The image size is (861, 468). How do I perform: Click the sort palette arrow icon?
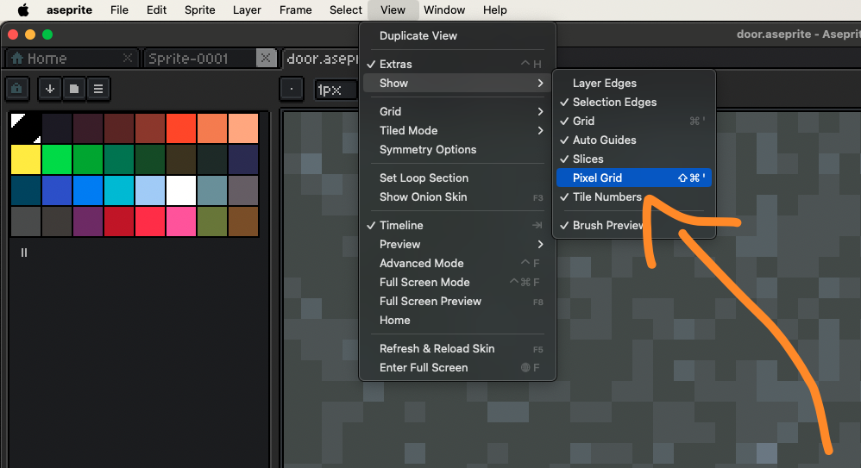point(49,88)
